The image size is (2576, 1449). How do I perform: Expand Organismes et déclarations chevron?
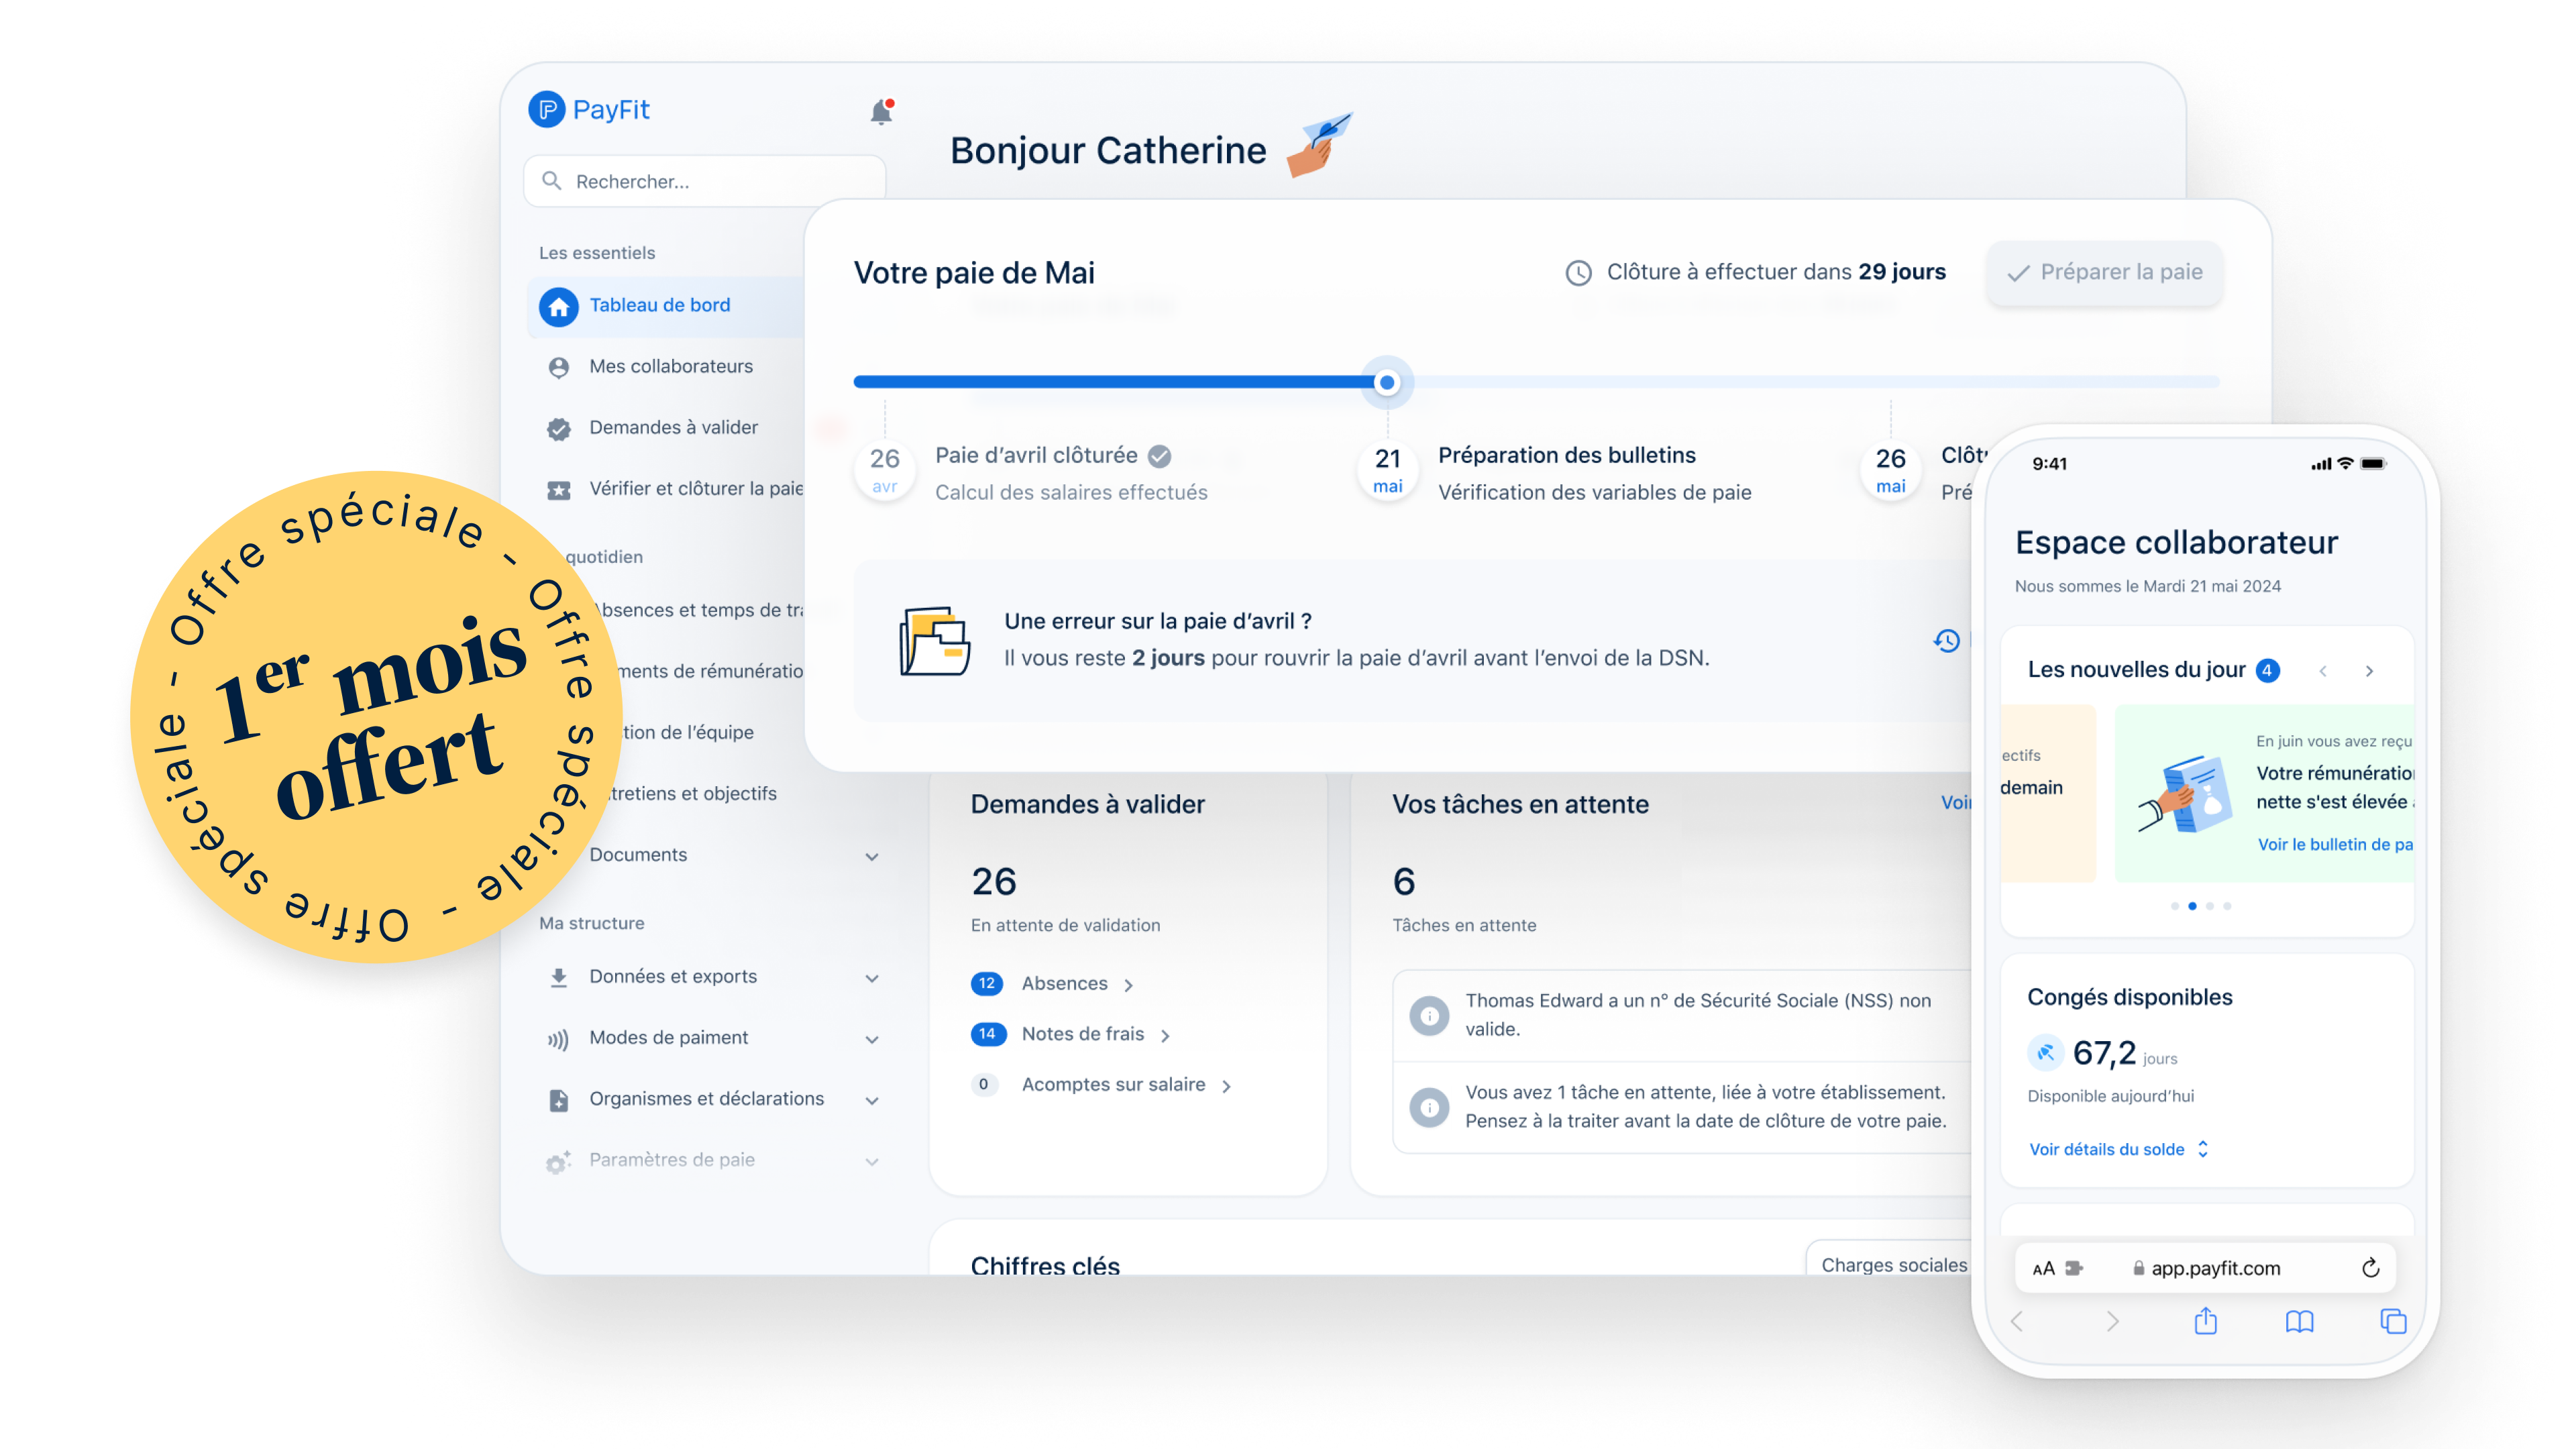[x=872, y=1100]
